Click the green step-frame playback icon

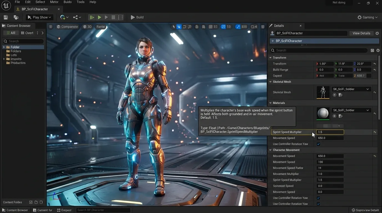click(x=92, y=17)
